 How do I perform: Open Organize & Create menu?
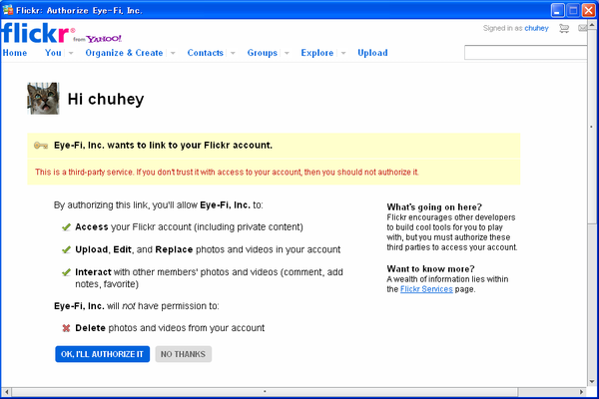pos(124,53)
